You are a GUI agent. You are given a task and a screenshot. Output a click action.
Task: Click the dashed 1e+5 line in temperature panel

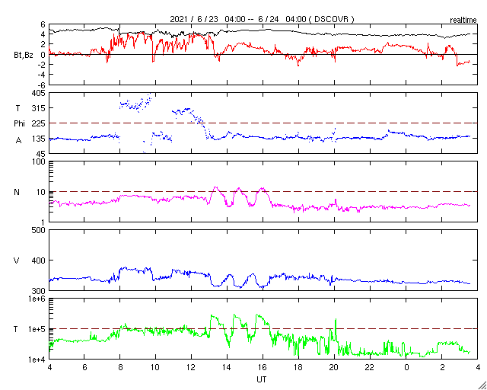point(263,328)
